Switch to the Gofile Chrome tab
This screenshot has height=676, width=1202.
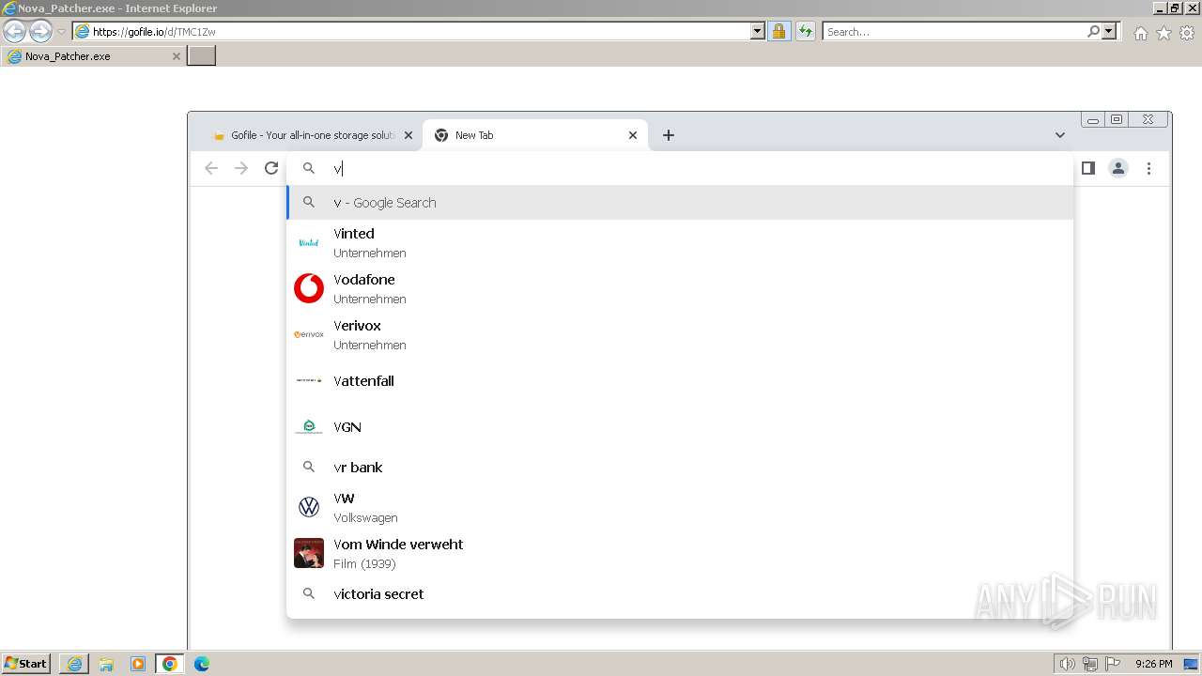tap(313, 135)
